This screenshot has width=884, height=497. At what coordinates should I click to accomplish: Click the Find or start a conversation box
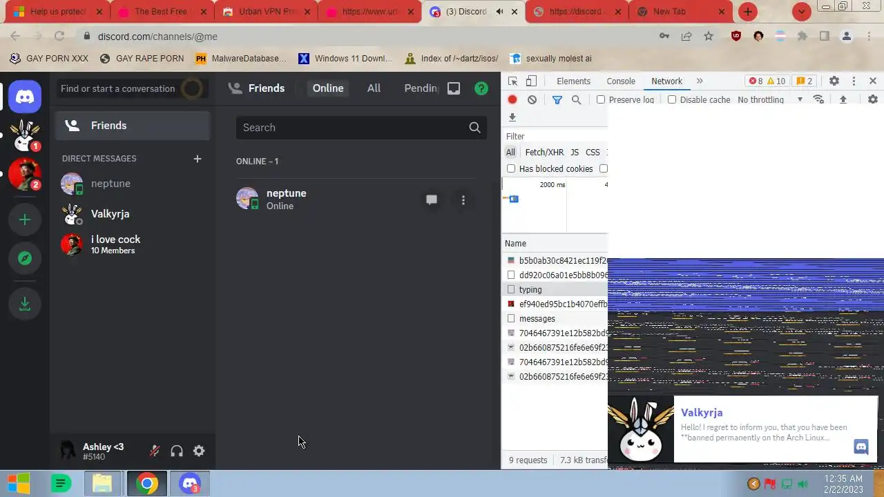click(131, 88)
